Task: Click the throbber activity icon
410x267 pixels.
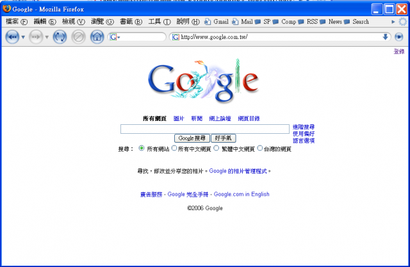Action: [403, 22]
